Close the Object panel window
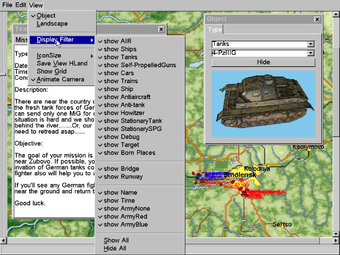The height and width of the screenshot is (255, 340). point(317,19)
